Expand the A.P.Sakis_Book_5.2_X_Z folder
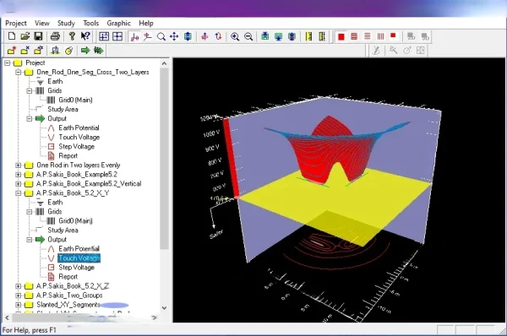This screenshot has width=507, height=336. [19, 286]
